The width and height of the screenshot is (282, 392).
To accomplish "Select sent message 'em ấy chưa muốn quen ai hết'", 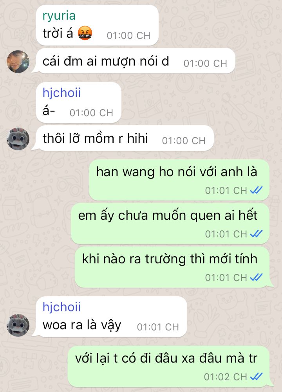I will pos(170,224).
